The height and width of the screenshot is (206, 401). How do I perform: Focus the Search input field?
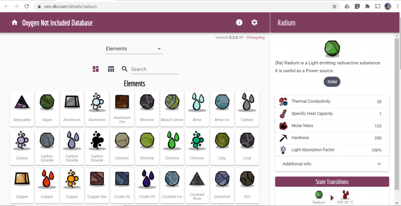[x=155, y=69]
